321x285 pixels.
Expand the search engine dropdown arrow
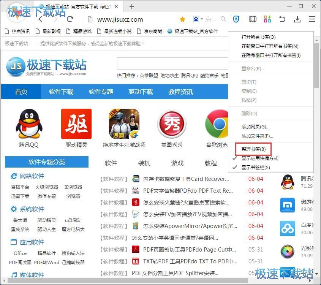click(202, 19)
